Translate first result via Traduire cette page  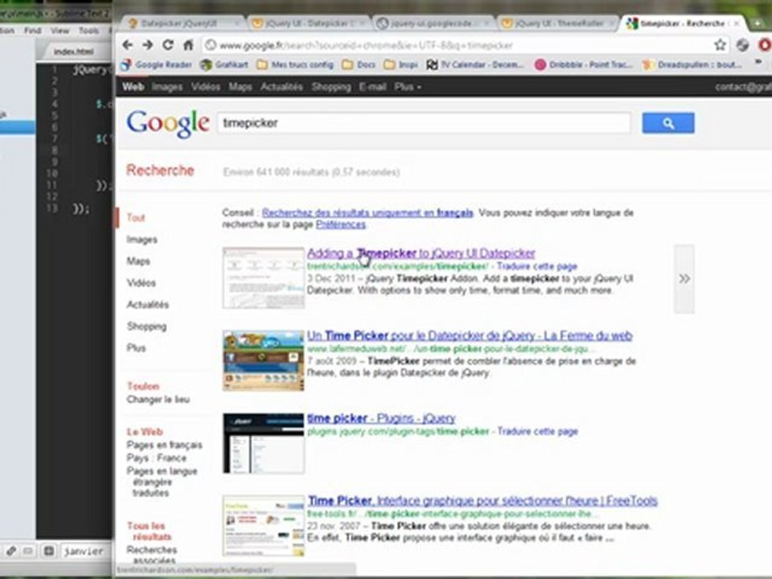537,266
